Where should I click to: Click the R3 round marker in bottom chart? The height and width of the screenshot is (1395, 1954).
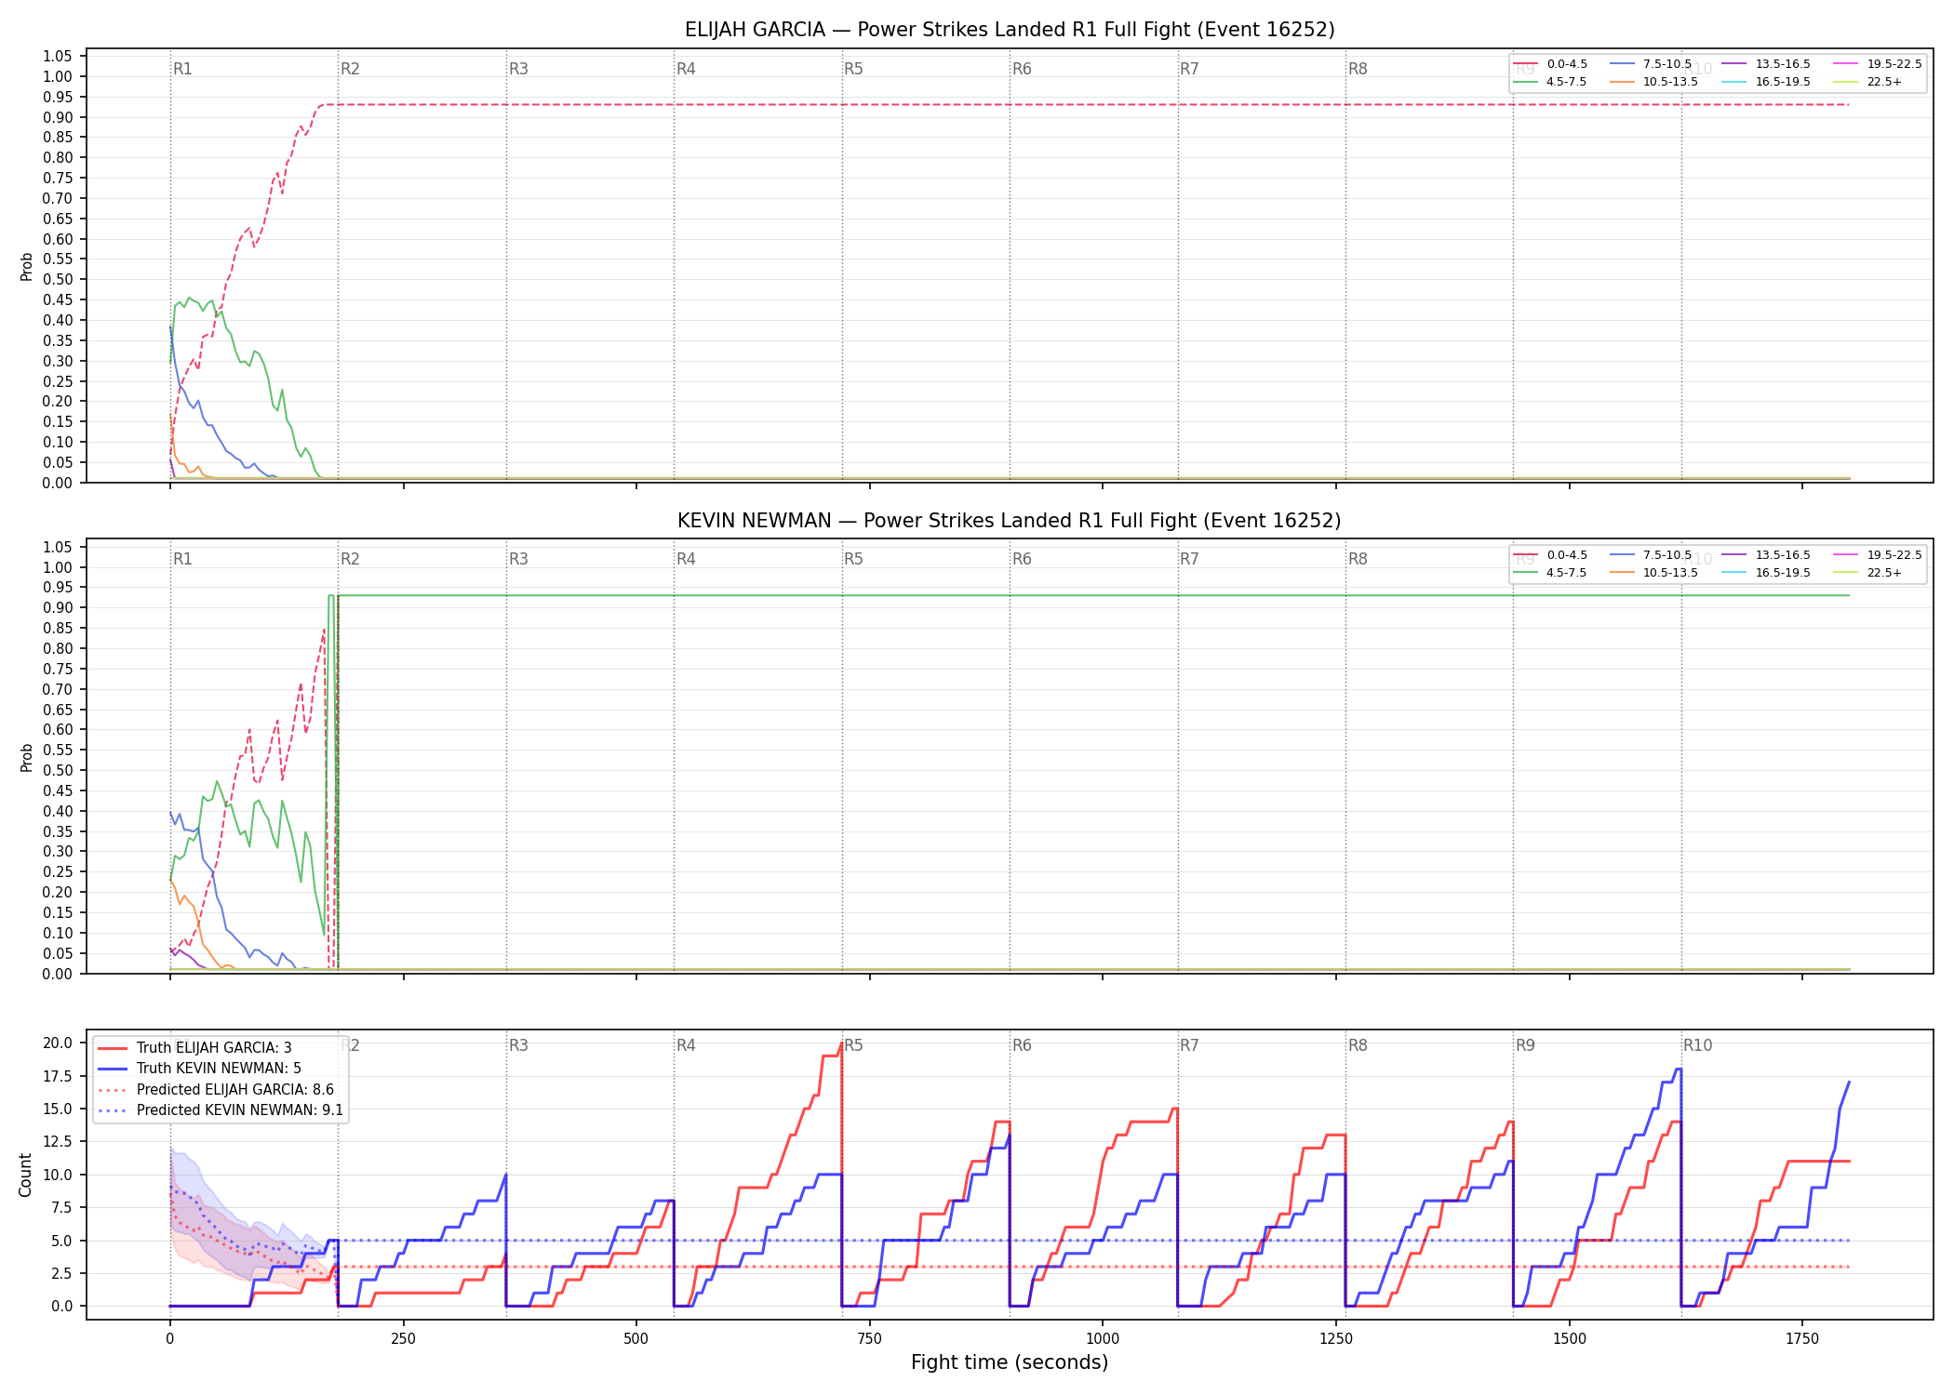point(518,1045)
